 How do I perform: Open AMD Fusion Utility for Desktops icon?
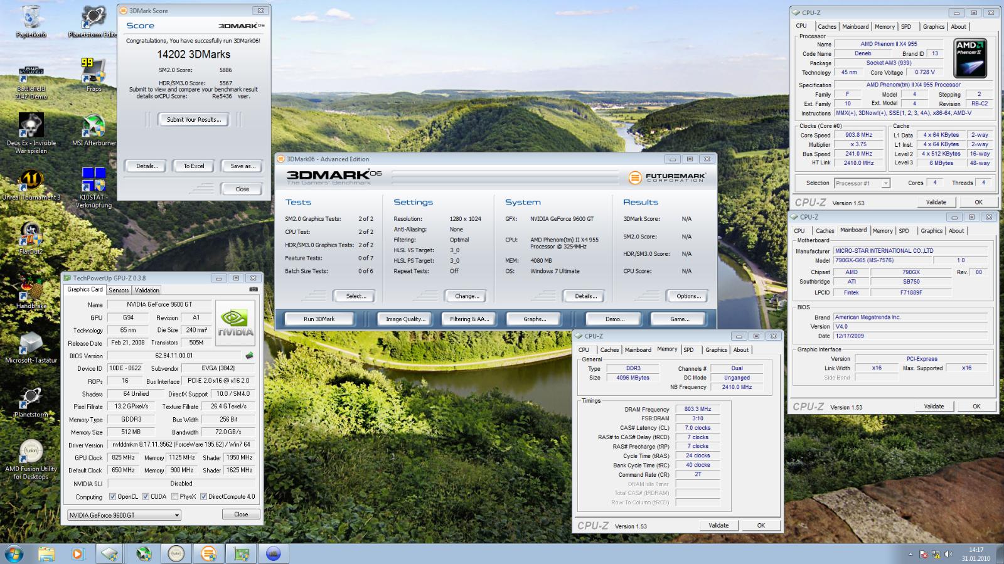point(31,460)
